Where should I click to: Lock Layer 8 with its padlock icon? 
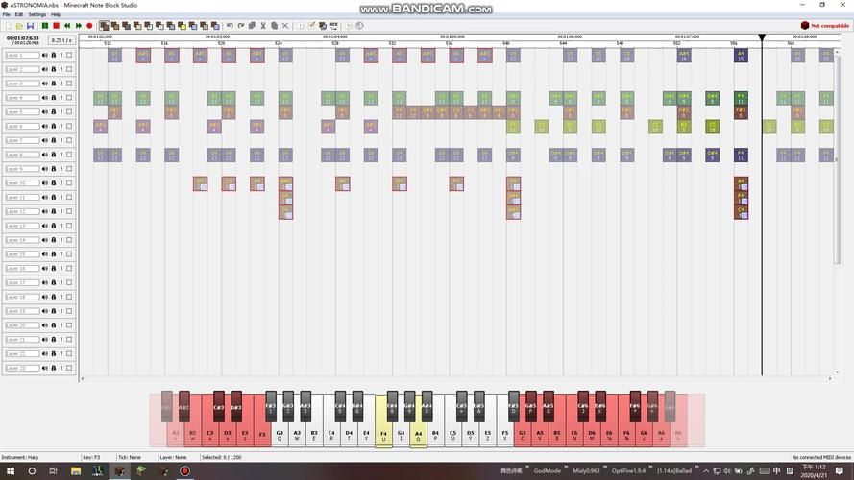tap(54, 155)
